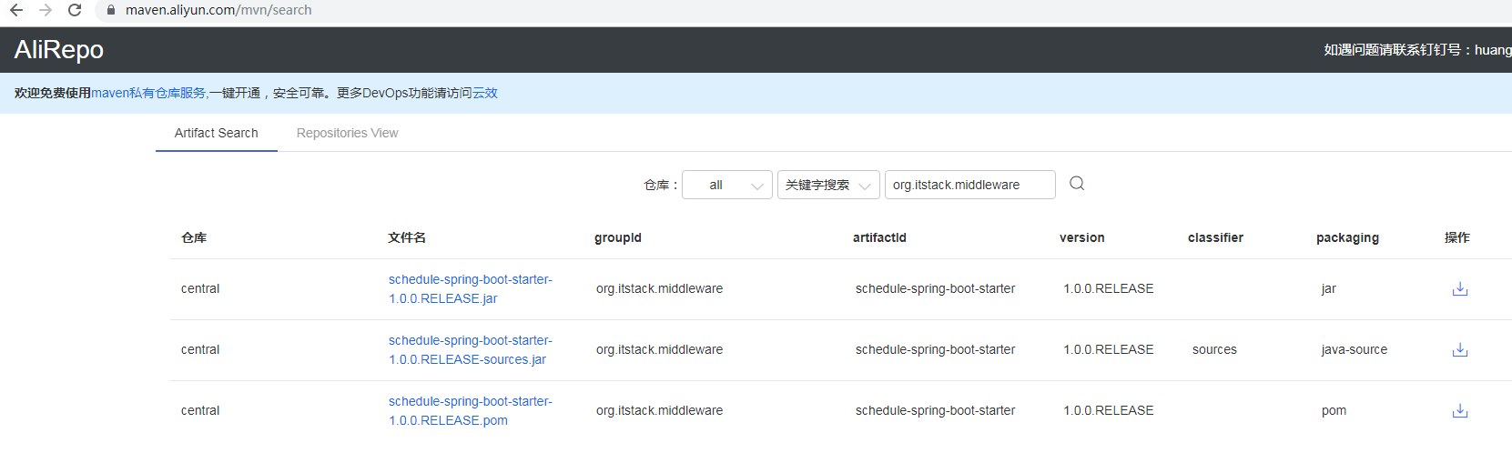The image size is (1512, 463).
Task: Open the 关键字搜索 search type dropdown
Action: pos(828,185)
